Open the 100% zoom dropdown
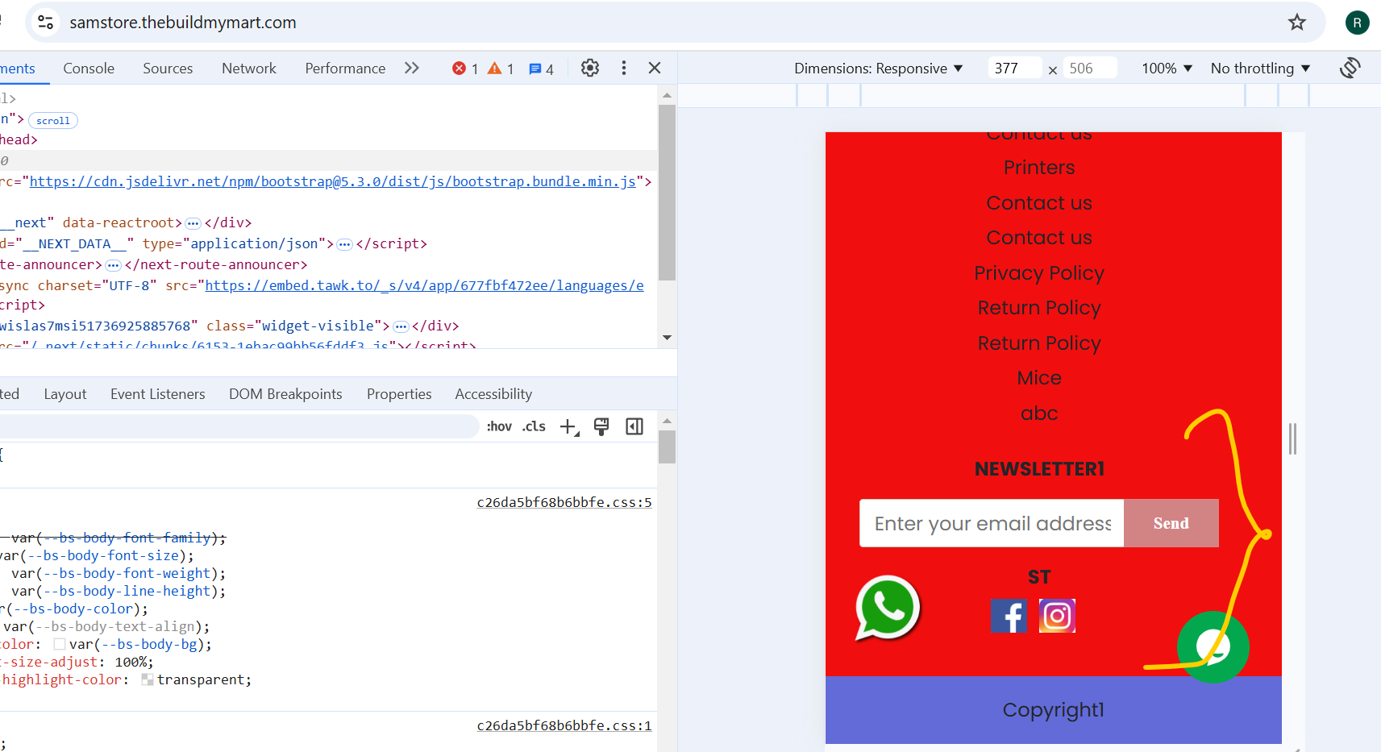 (1167, 69)
